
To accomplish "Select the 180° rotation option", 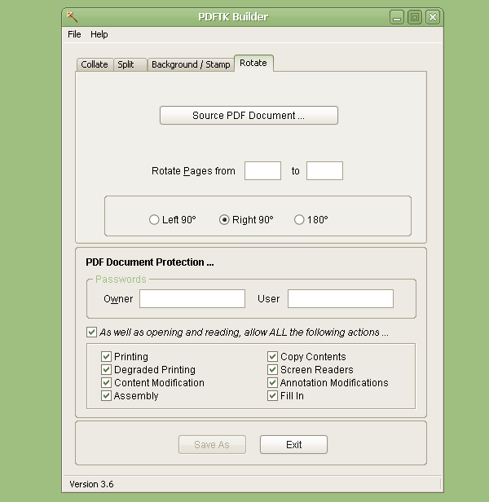I will point(311,220).
